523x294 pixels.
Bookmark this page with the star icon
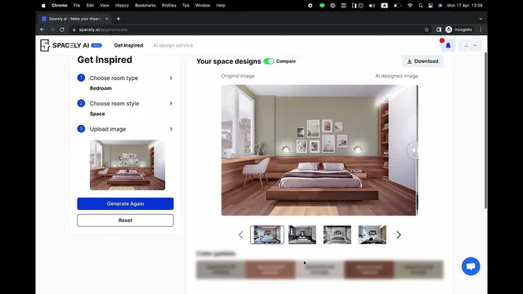coord(427,29)
